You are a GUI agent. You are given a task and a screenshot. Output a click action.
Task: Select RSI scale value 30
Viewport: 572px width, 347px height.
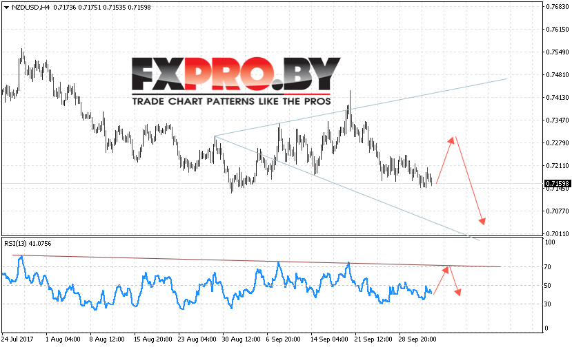coord(548,304)
